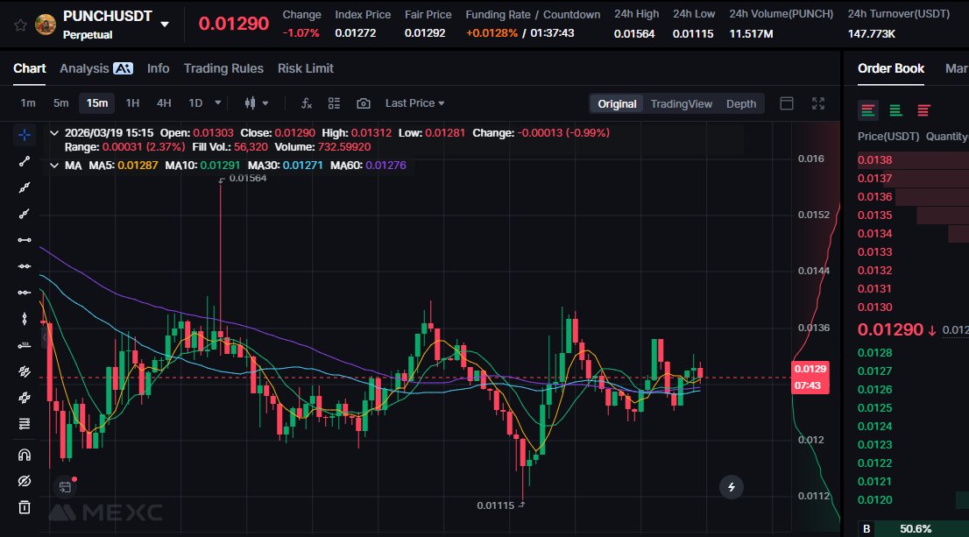
Task: Select the horizontal ray line drawing tool
Action: (x=25, y=293)
